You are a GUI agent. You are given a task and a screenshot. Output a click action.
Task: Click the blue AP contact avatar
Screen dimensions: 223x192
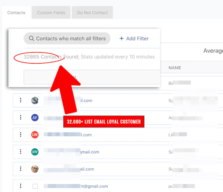pos(35,118)
